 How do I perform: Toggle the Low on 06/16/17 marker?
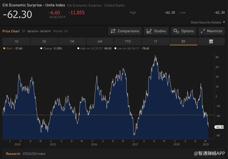pos(115,49)
